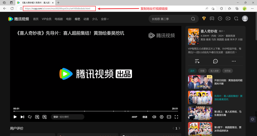
Task: Open 电视剧 section
Action: click(x=59, y=19)
